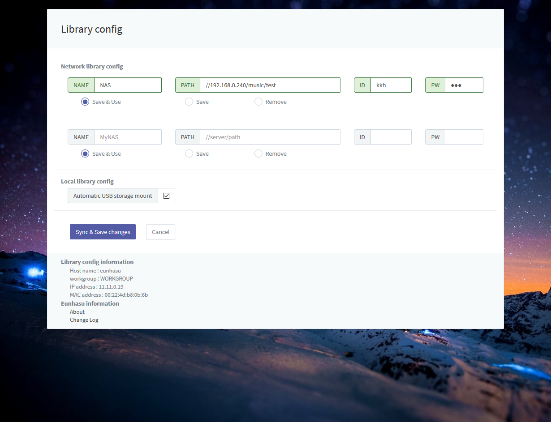
Task: Click the 'Automatic USB storage mount' label
Action: (113, 196)
